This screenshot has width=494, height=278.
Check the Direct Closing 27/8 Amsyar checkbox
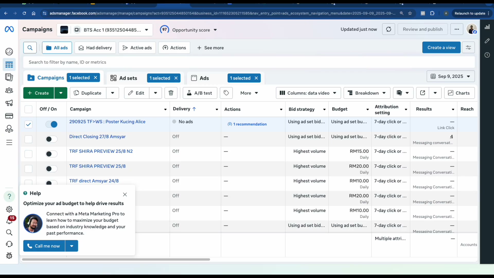pos(28,139)
